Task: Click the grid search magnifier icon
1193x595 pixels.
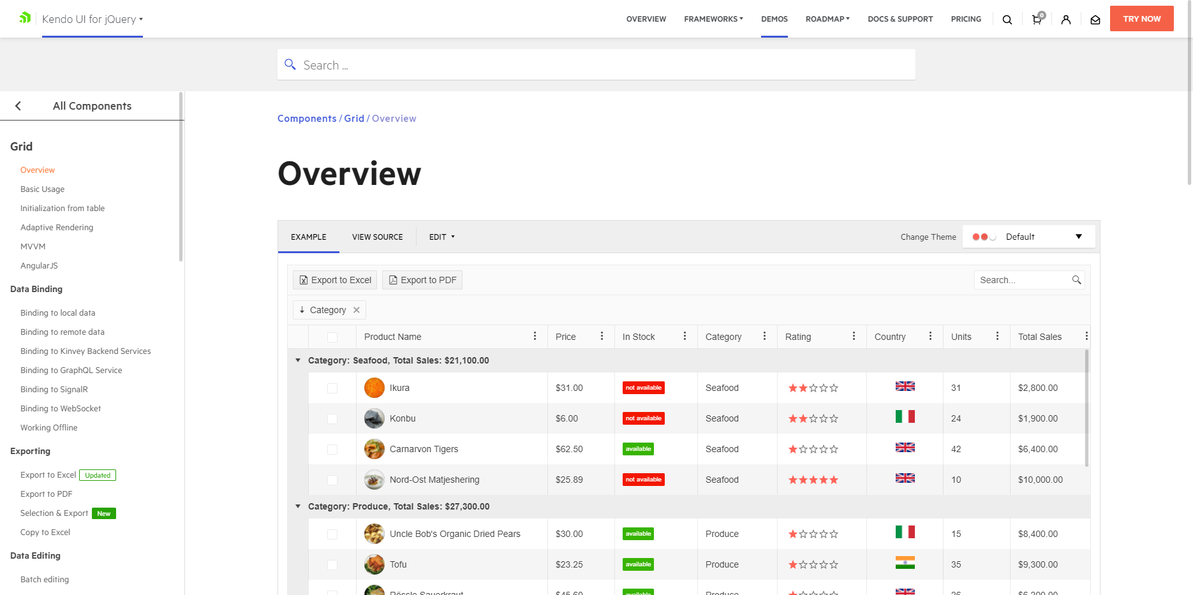Action: [x=1076, y=280]
